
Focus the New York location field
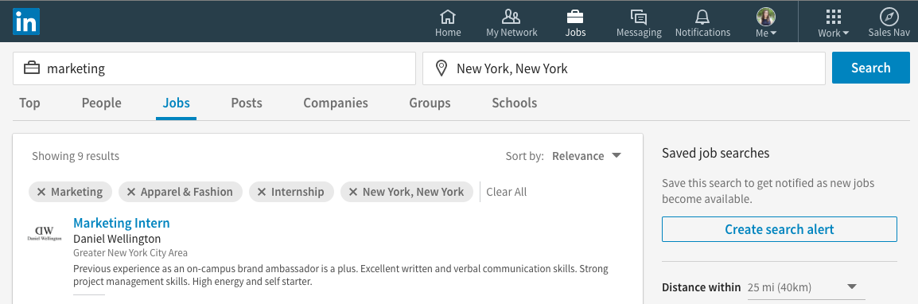click(x=624, y=68)
